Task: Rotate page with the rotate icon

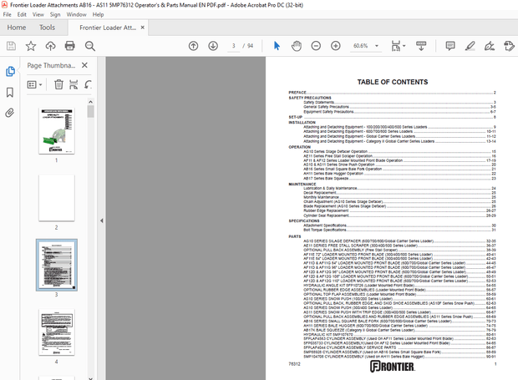Action: pos(88,84)
